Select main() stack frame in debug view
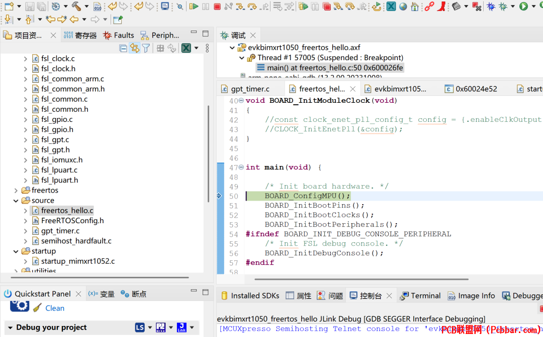543x337 pixels. click(x=330, y=68)
